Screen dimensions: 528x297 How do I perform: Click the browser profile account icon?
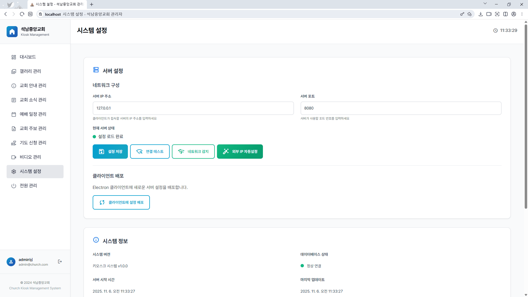pos(513,14)
